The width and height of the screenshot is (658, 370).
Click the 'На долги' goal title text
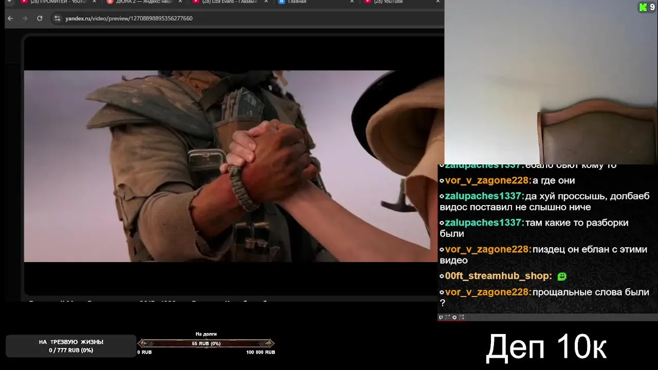[206, 334]
